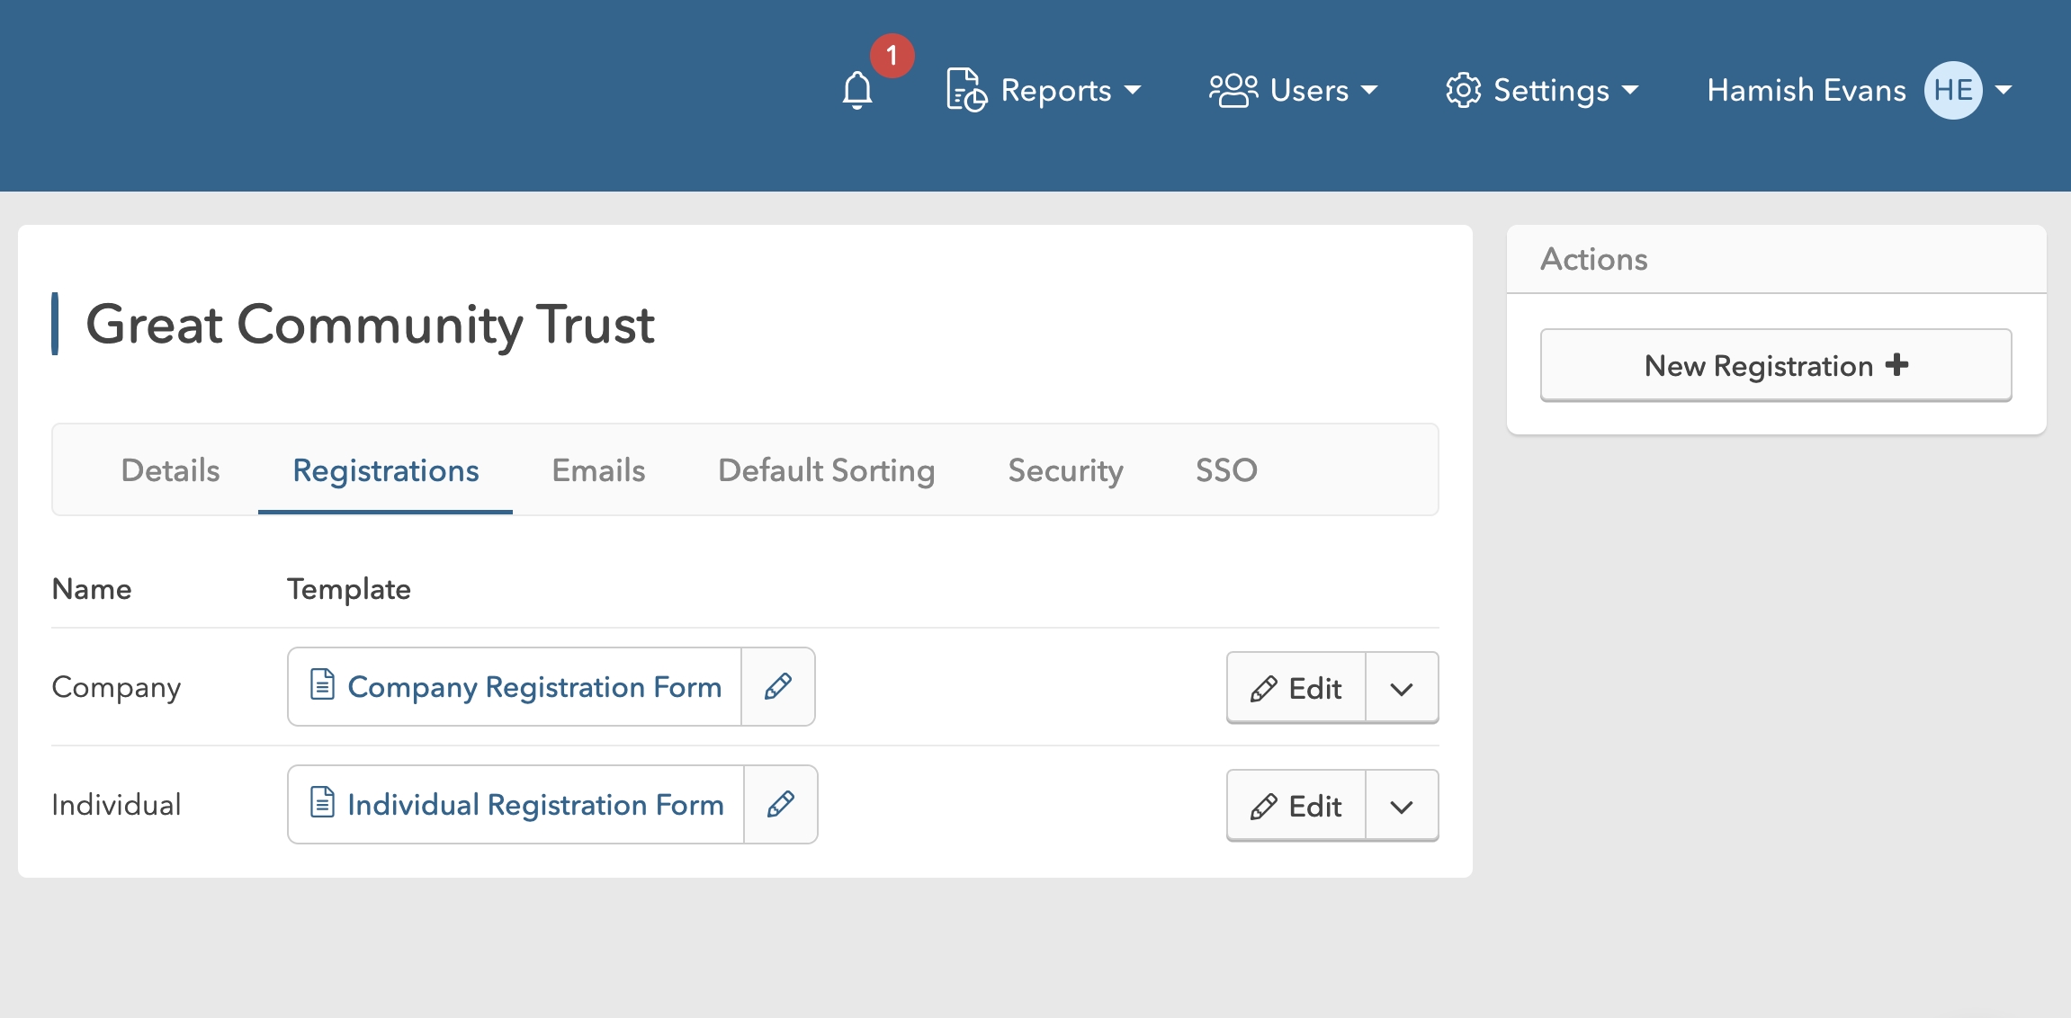Click Edit for the Company registration
Image resolution: width=2071 pixels, height=1018 pixels.
[1296, 689]
